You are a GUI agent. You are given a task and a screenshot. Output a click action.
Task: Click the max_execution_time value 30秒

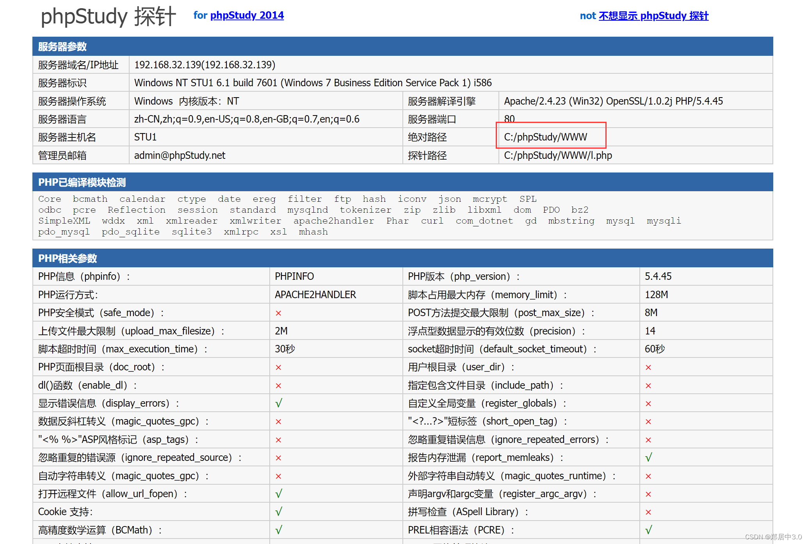pos(285,349)
